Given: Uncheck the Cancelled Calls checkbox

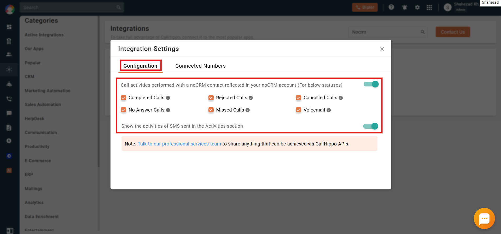Looking at the screenshot, I should (x=299, y=98).
